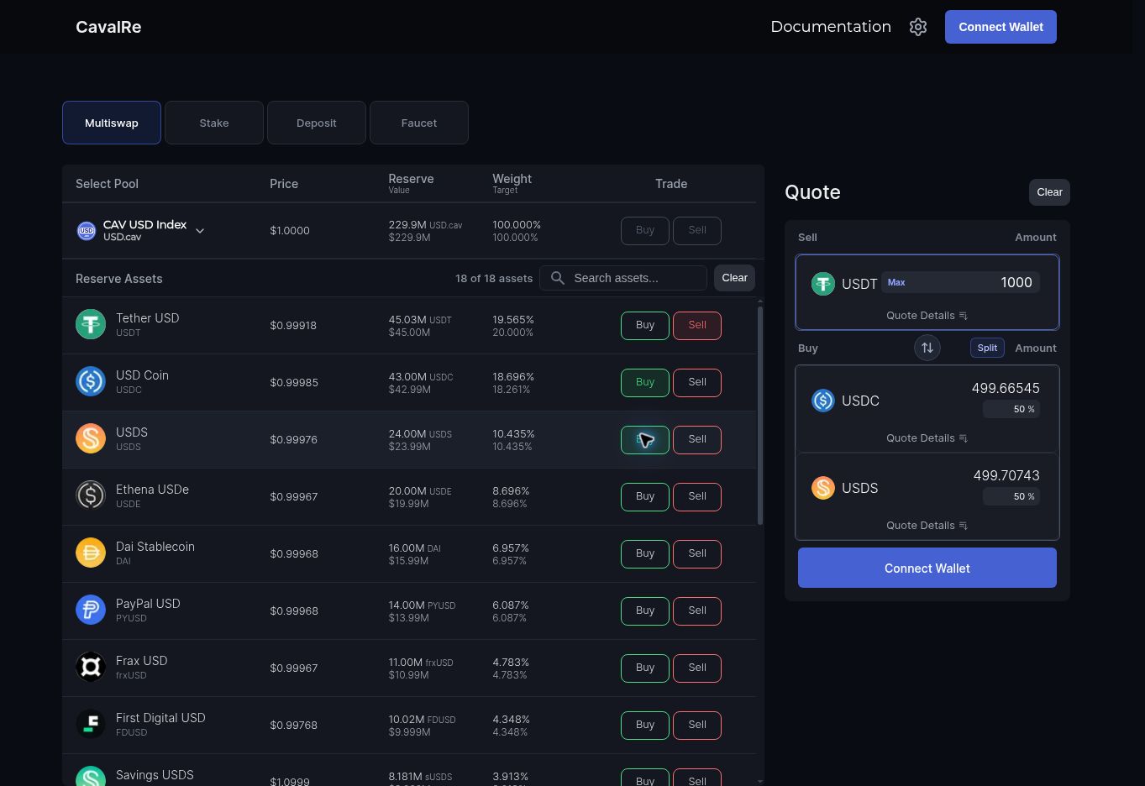
Task: Click Sell for Tether USD
Action: [x=697, y=325]
